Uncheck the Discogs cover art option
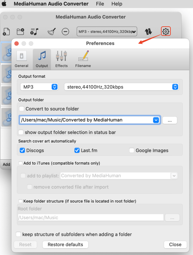Image resolution: width=193 pixels, height=255 pixels. 22,150
